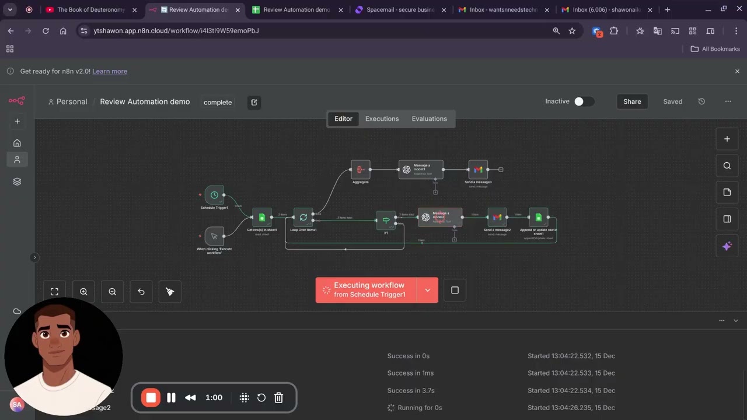Toggle the workflow Inactive switch
This screenshot has width=747, height=420.
[x=584, y=101]
